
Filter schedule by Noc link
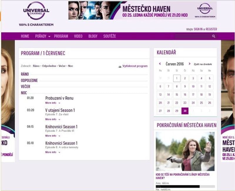pyautogui.click(x=70, y=66)
